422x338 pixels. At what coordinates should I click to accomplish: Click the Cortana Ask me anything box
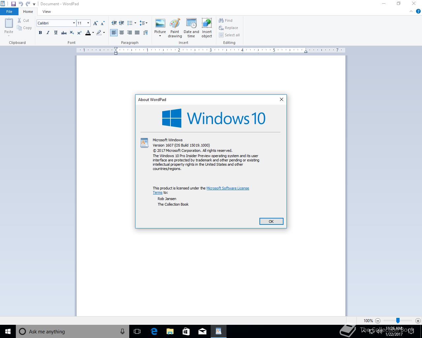(72, 331)
